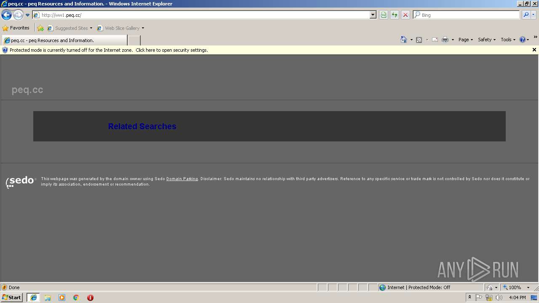Open the Favorites star button

pyautogui.click(x=16, y=28)
